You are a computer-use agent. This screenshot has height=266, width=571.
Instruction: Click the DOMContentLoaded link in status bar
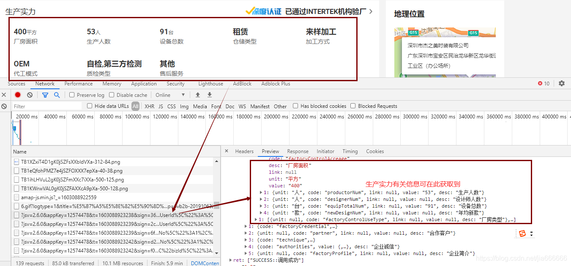[x=205, y=263]
